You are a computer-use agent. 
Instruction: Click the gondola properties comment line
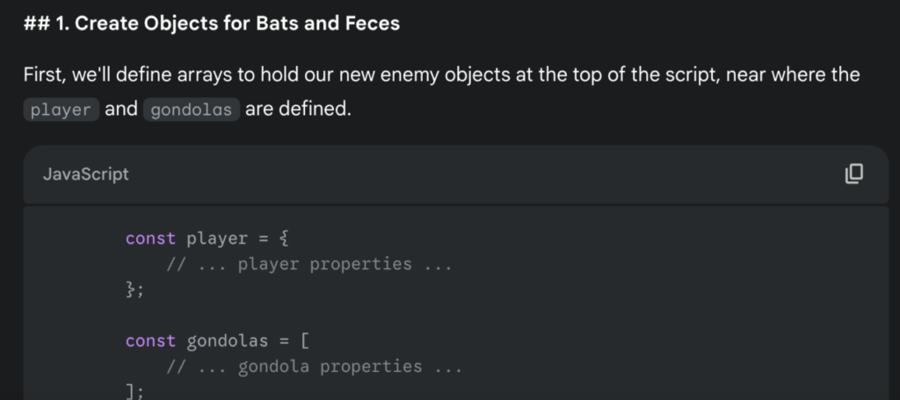coord(315,367)
